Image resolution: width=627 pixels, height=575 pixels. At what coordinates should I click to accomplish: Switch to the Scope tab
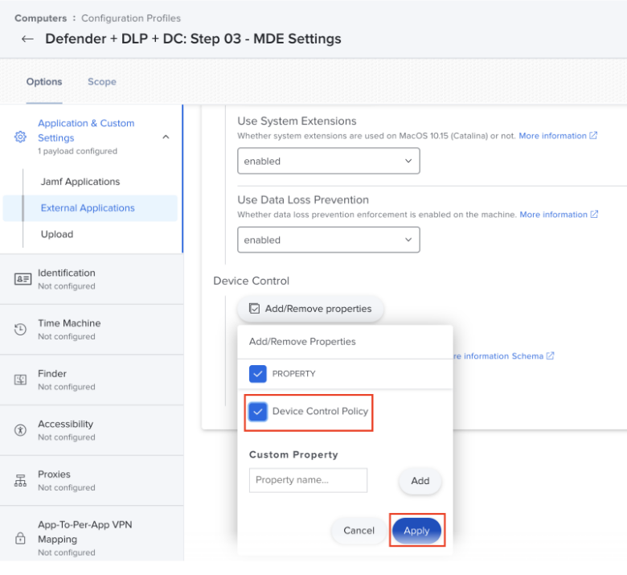click(102, 81)
